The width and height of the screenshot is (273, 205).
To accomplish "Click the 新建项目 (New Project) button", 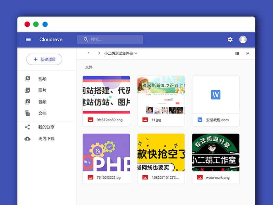I will (x=44, y=59).
